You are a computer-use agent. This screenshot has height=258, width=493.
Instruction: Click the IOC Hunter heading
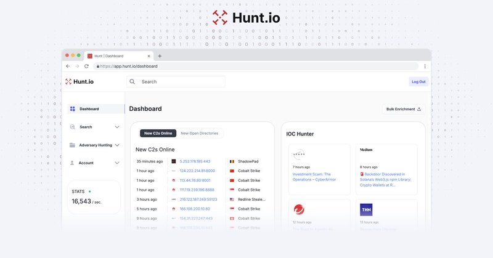[300, 134]
